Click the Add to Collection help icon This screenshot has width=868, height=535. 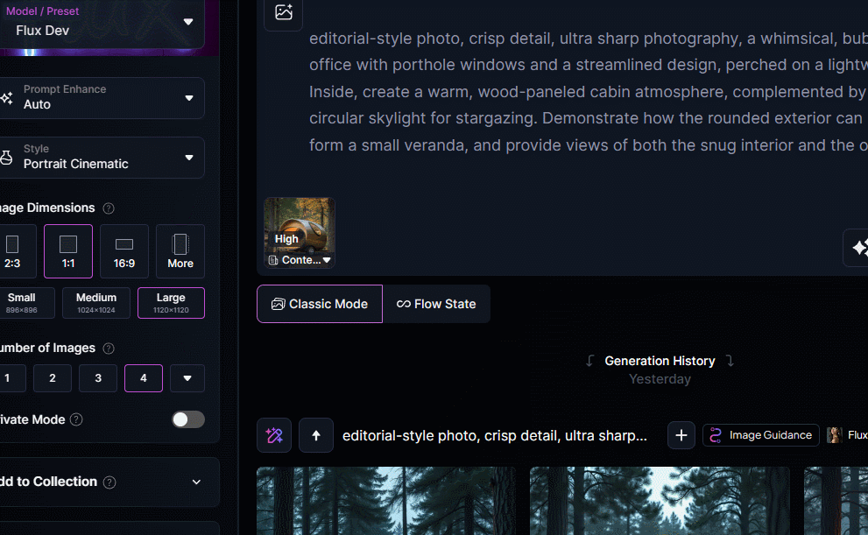click(x=109, y=482)
